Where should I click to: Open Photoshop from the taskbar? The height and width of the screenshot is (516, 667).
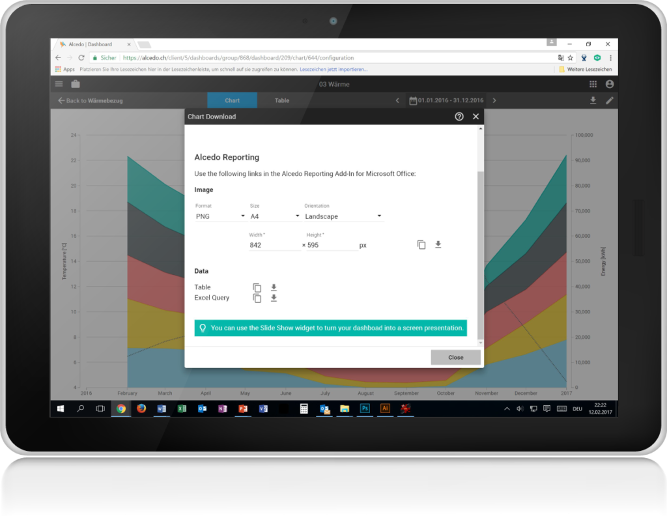pos(365,408)
